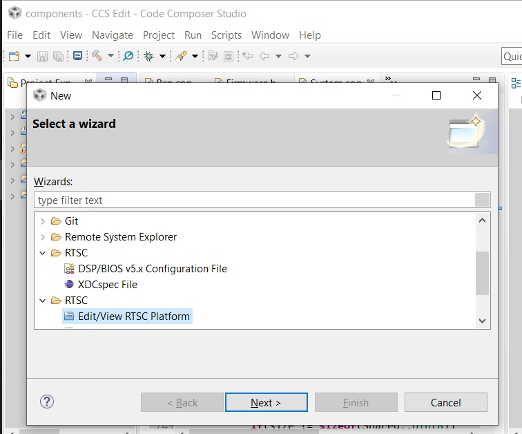
Task: Open the Debug bug dropdown arrow
Action: (162, 56)
